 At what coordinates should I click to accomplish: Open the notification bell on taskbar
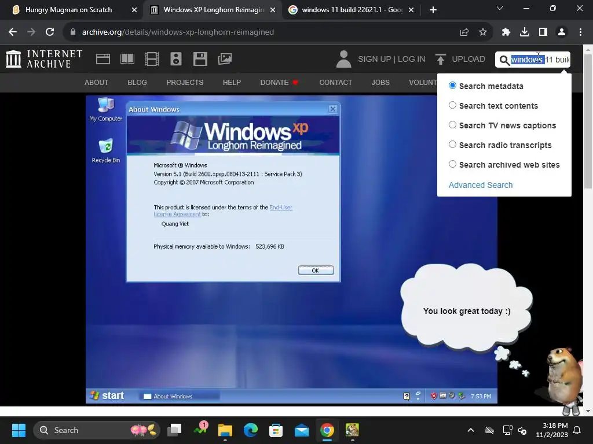pos(577,430)
